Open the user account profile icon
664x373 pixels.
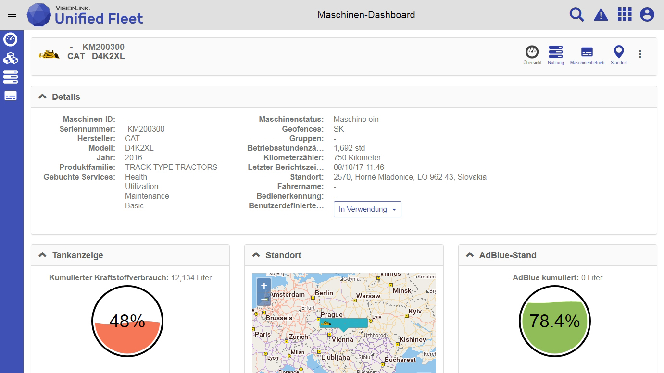(x=647, y=14)
